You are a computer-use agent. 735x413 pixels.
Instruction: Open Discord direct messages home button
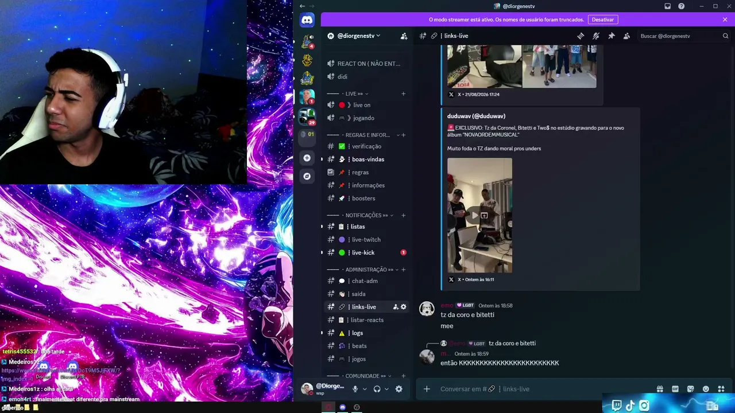(307, 20)
